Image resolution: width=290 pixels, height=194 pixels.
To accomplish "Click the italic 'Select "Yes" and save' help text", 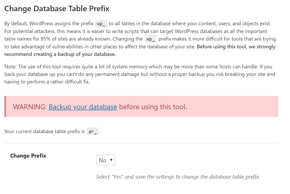I will tap(178, 177).
